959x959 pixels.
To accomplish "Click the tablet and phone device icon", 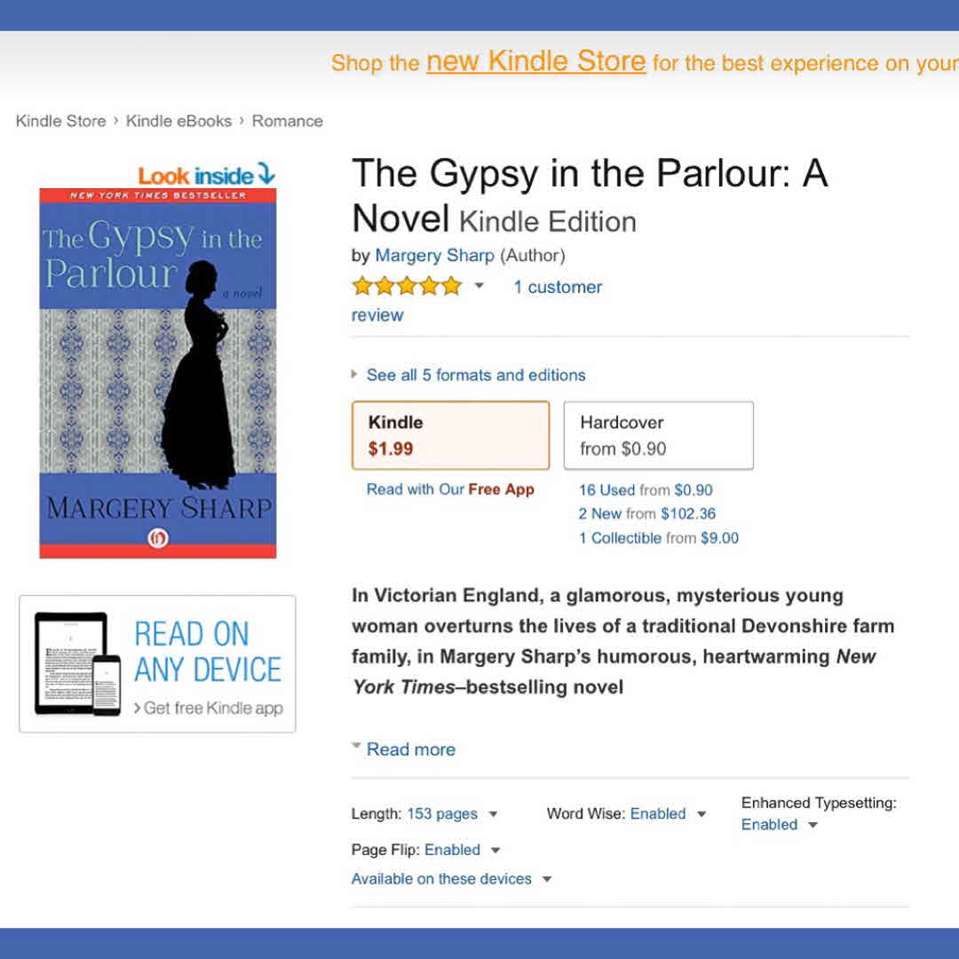I will pos(77,663).
